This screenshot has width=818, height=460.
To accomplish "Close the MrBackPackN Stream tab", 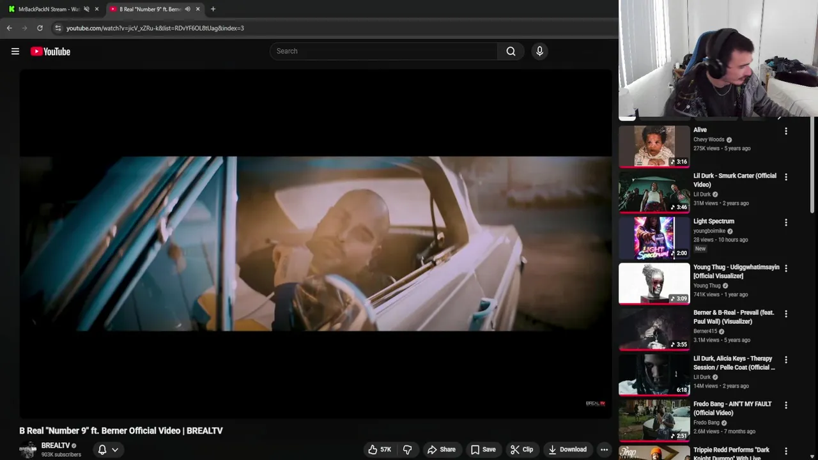I will [96, 9].
